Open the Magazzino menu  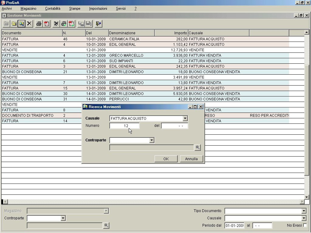(x=28, y=8)
